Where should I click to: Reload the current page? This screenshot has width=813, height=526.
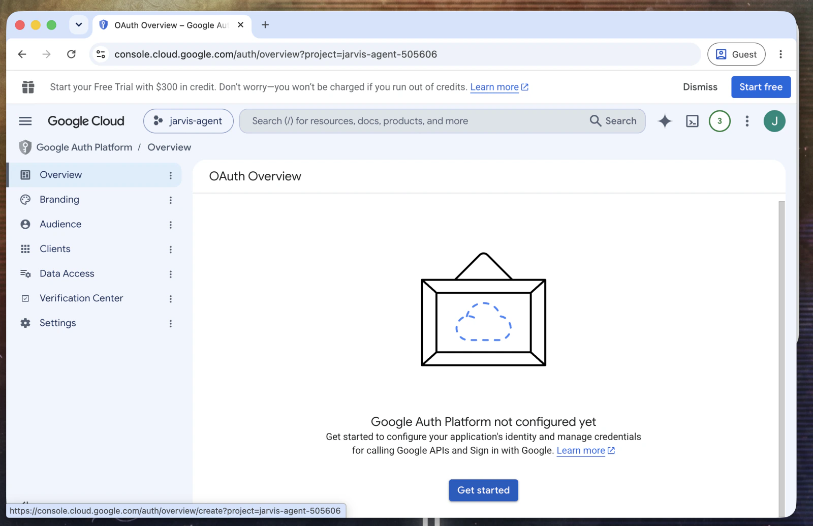pyautogui.click(x=72, y=54)
